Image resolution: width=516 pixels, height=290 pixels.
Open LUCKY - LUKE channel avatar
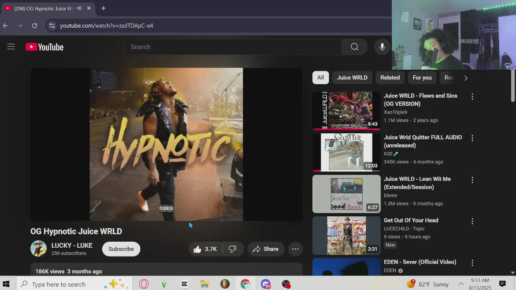coord(39,249)
